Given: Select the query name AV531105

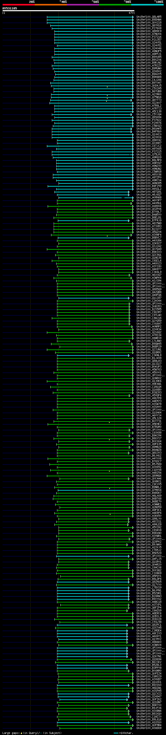Looking at the screenshot, I should click(x=10, y=8).
